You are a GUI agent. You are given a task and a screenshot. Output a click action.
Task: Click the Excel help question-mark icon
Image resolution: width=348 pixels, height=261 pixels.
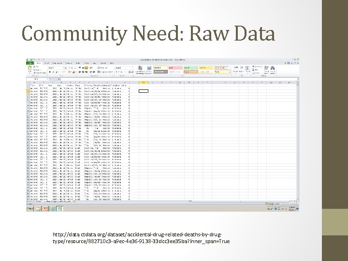[288, 63]
